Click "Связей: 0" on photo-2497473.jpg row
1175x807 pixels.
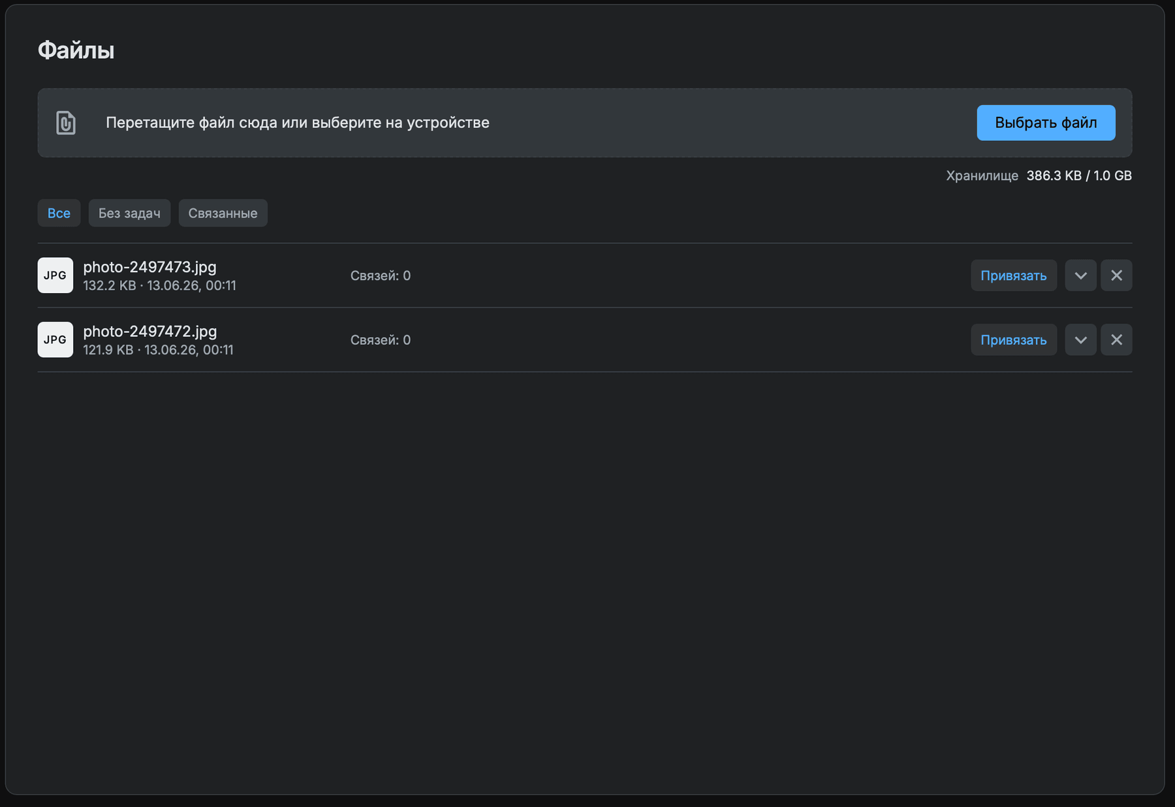point(381,276)
